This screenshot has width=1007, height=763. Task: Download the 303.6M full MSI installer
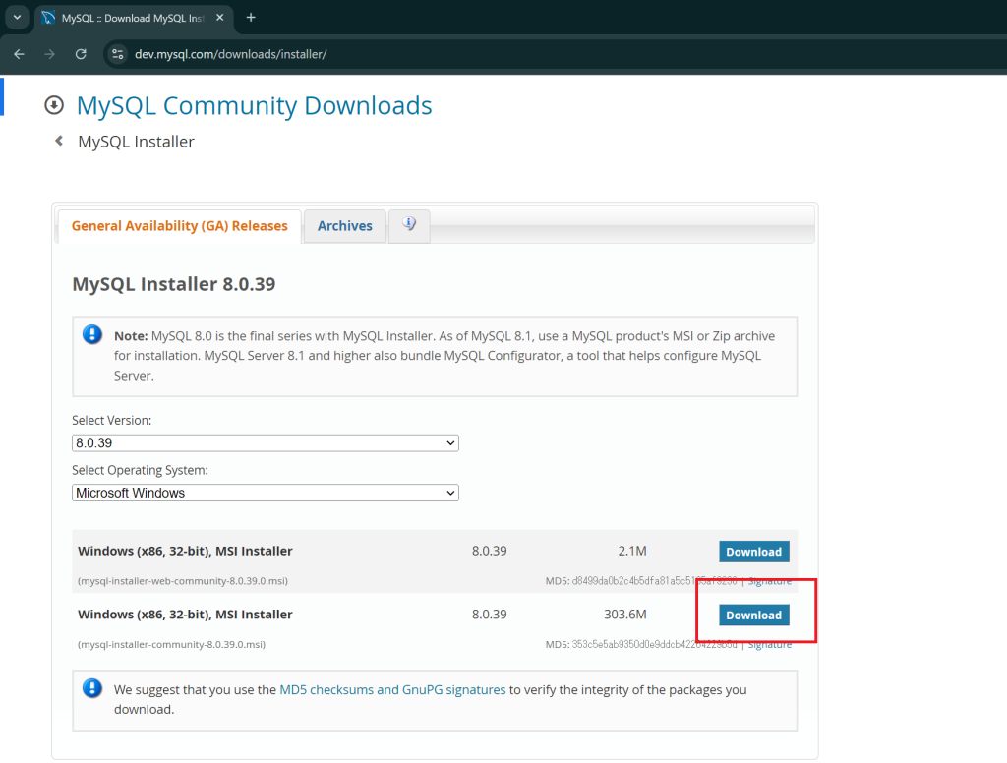[753, 616]
